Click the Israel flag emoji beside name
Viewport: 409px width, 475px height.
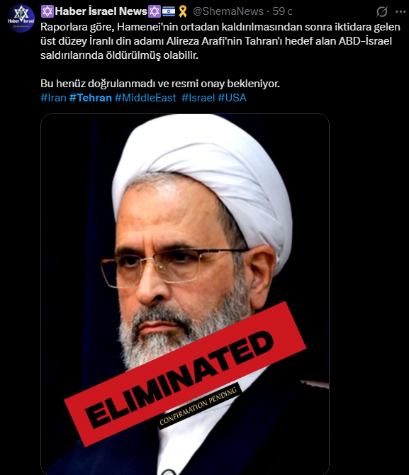(169, 11)
